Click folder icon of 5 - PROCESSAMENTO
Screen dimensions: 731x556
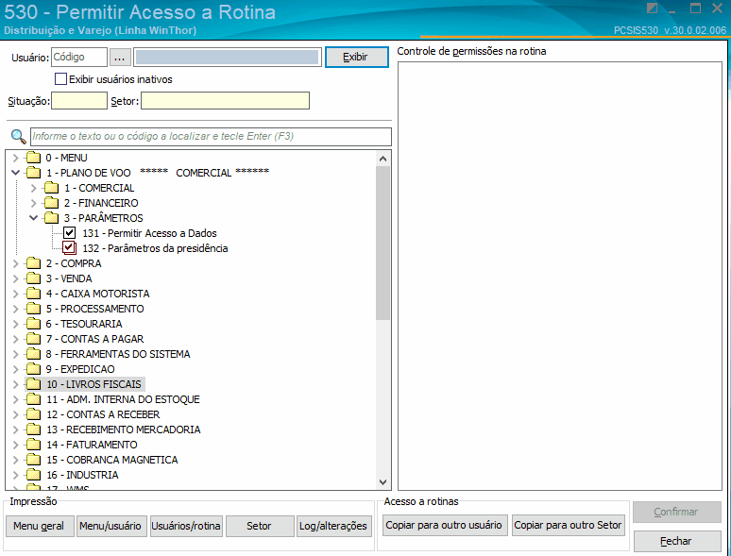click(x=34, y=309)
